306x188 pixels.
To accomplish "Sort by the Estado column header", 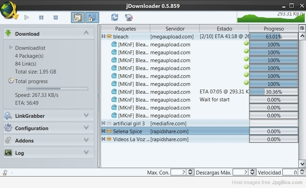I will (224, 29).
